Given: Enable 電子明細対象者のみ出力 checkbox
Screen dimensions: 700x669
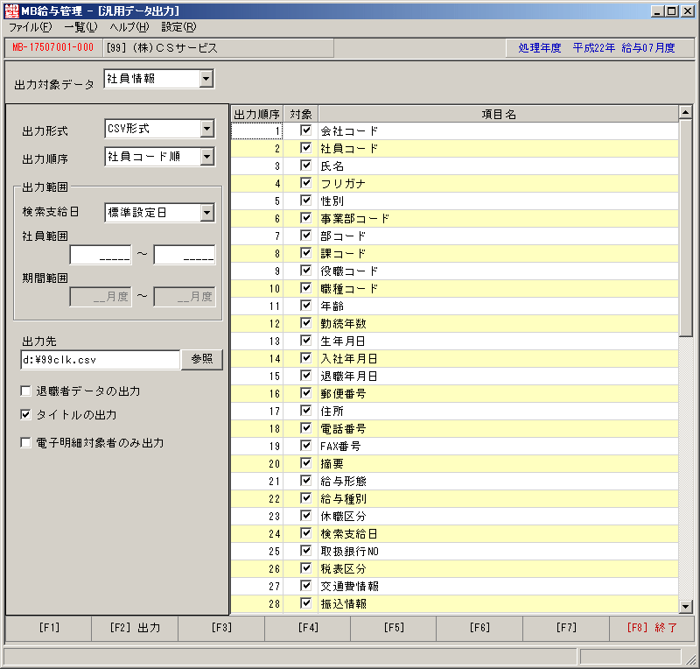Looking at the screenshot, I should [26, 443].
